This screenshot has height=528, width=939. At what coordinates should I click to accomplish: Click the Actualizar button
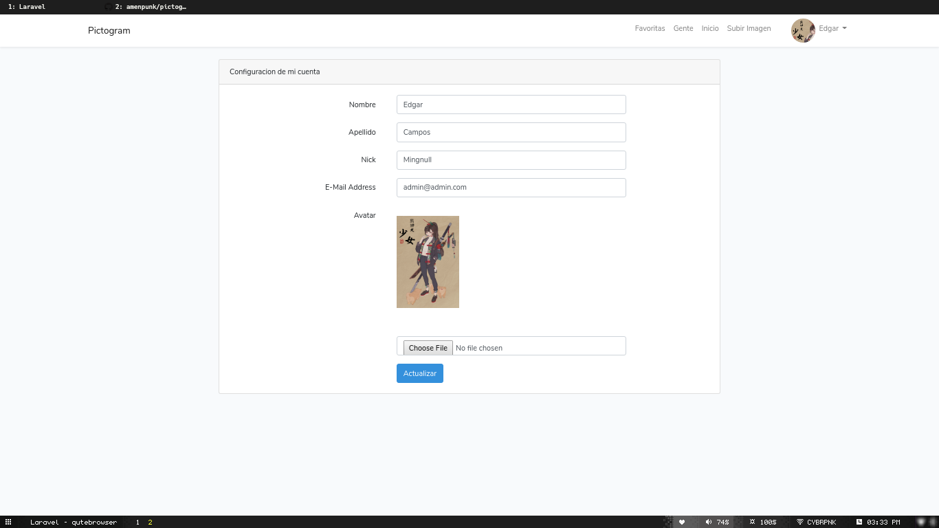pyautogui.click(x=419, y=373)
